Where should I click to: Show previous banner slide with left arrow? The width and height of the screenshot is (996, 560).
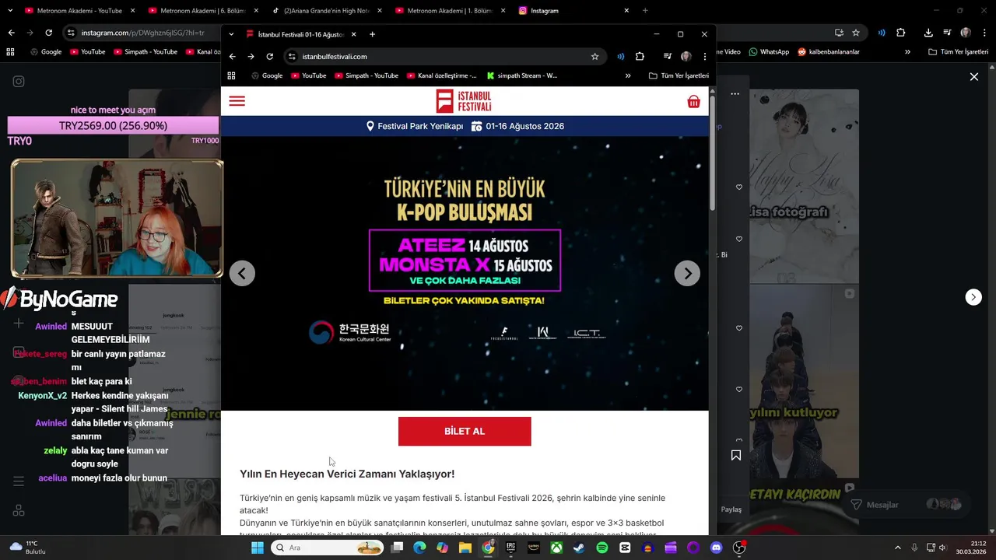tap(242, 273)
